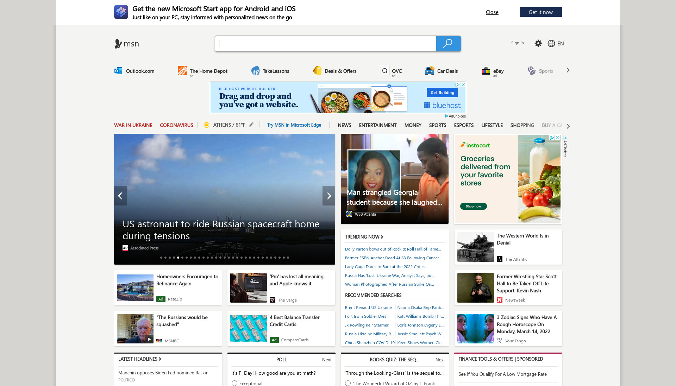Screen dimensions: 676x386
Task: Click Sign in link
Action: click(x=517, y=43)
